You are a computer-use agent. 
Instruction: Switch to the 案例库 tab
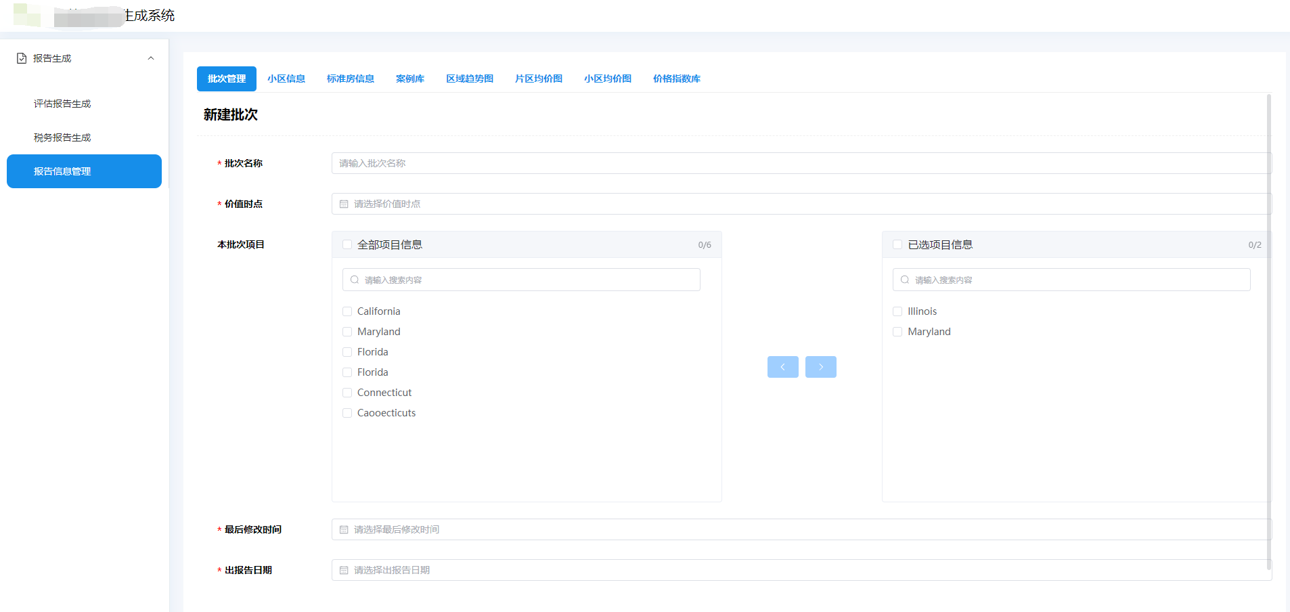pos(410,79)
